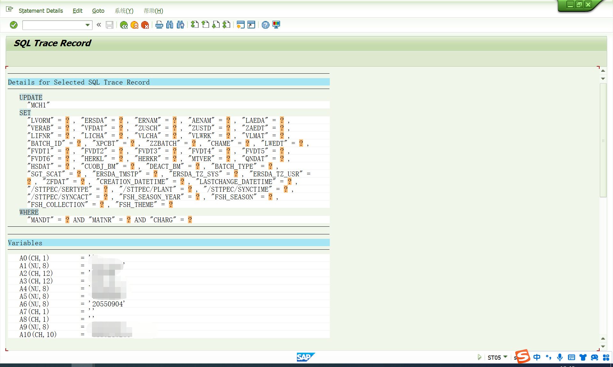Open the 系统(Y) menu
The height and width of the screenshot is (367, 613).
tap(124, 11)
